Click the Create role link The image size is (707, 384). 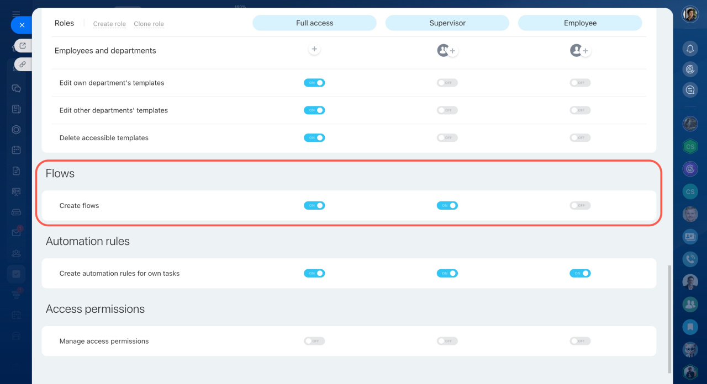tap(109, 24)
